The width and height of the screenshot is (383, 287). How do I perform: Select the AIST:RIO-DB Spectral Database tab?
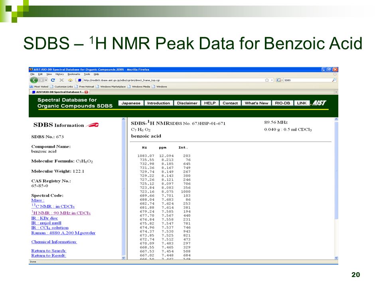60,92
